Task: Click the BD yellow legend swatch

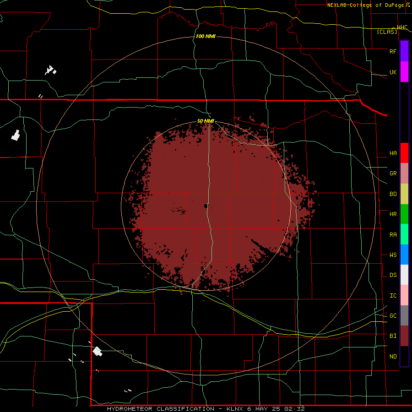Action: 404,194
